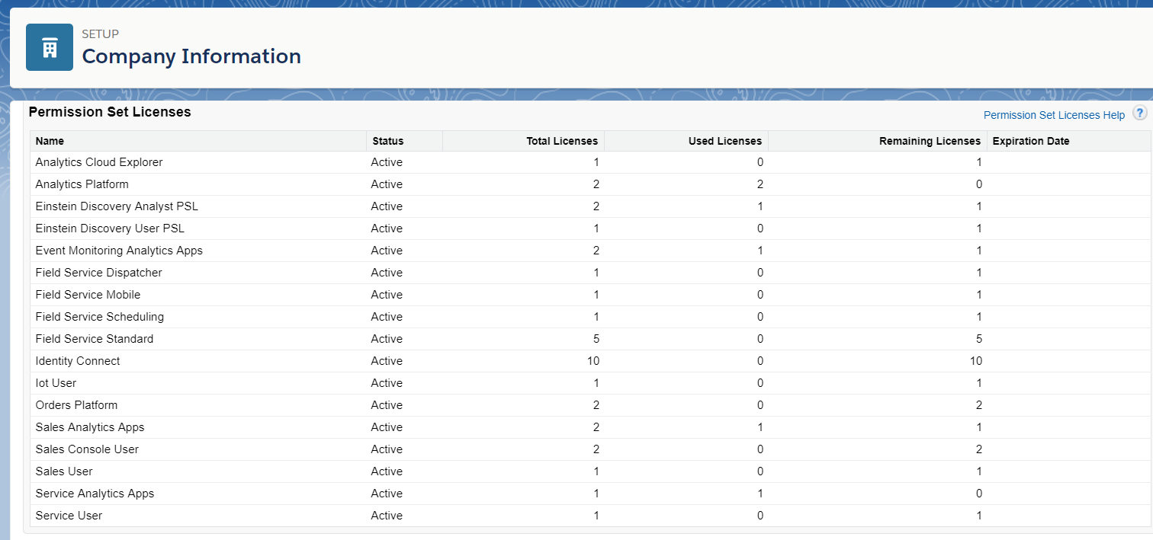The image size is (1153, 540).
Task: Select Event Monitoring Analytics Apps name
Action: (119, 251)
